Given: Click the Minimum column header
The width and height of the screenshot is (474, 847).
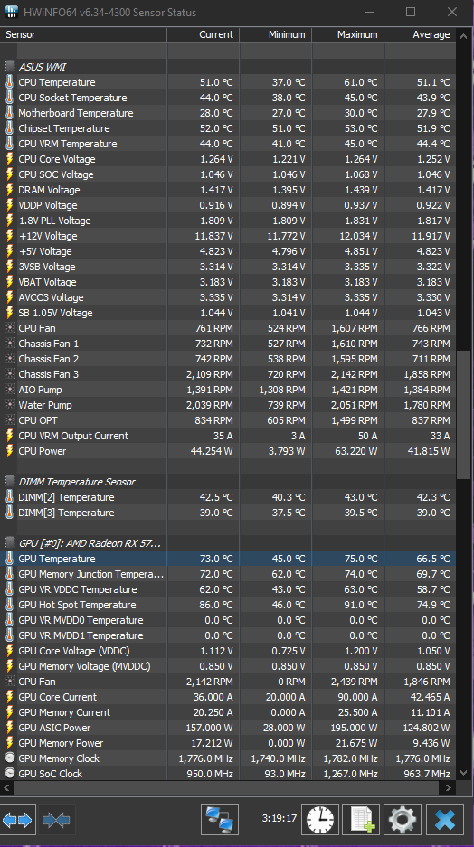Looking at the screenshot, I should coord(276,34).
